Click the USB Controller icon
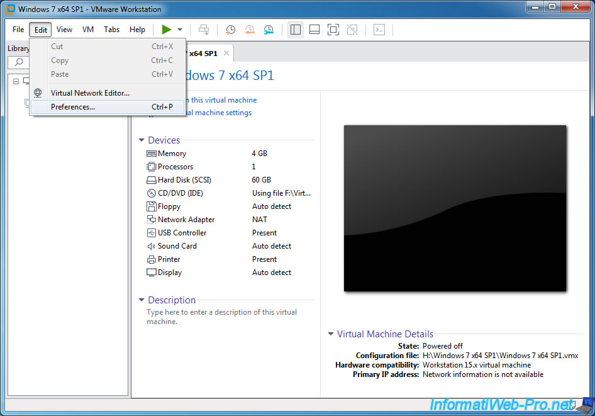This screenshot has height=416, width=595. tap(152, 233)
